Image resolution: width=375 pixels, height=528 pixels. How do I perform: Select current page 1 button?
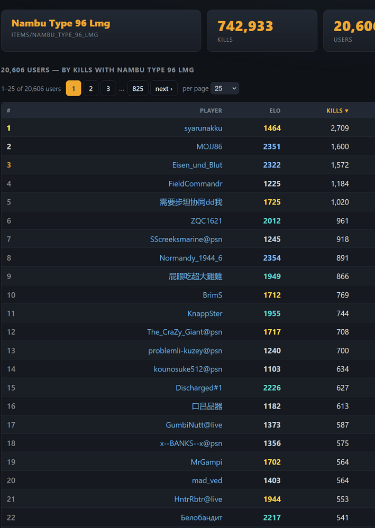pos(74,89)
